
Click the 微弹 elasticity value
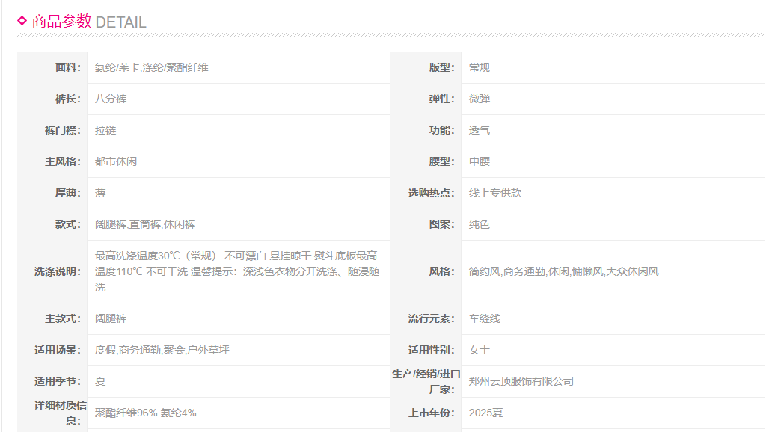tap(480, 99)
